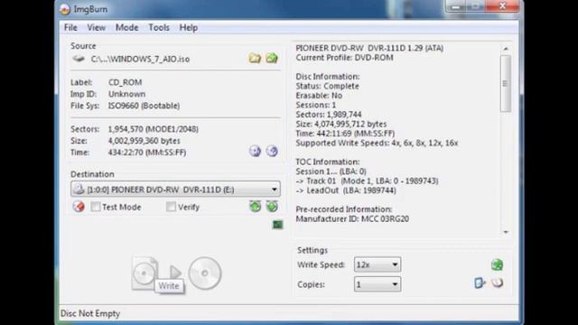Click the right green disc icon after Verify

(272, 207)
